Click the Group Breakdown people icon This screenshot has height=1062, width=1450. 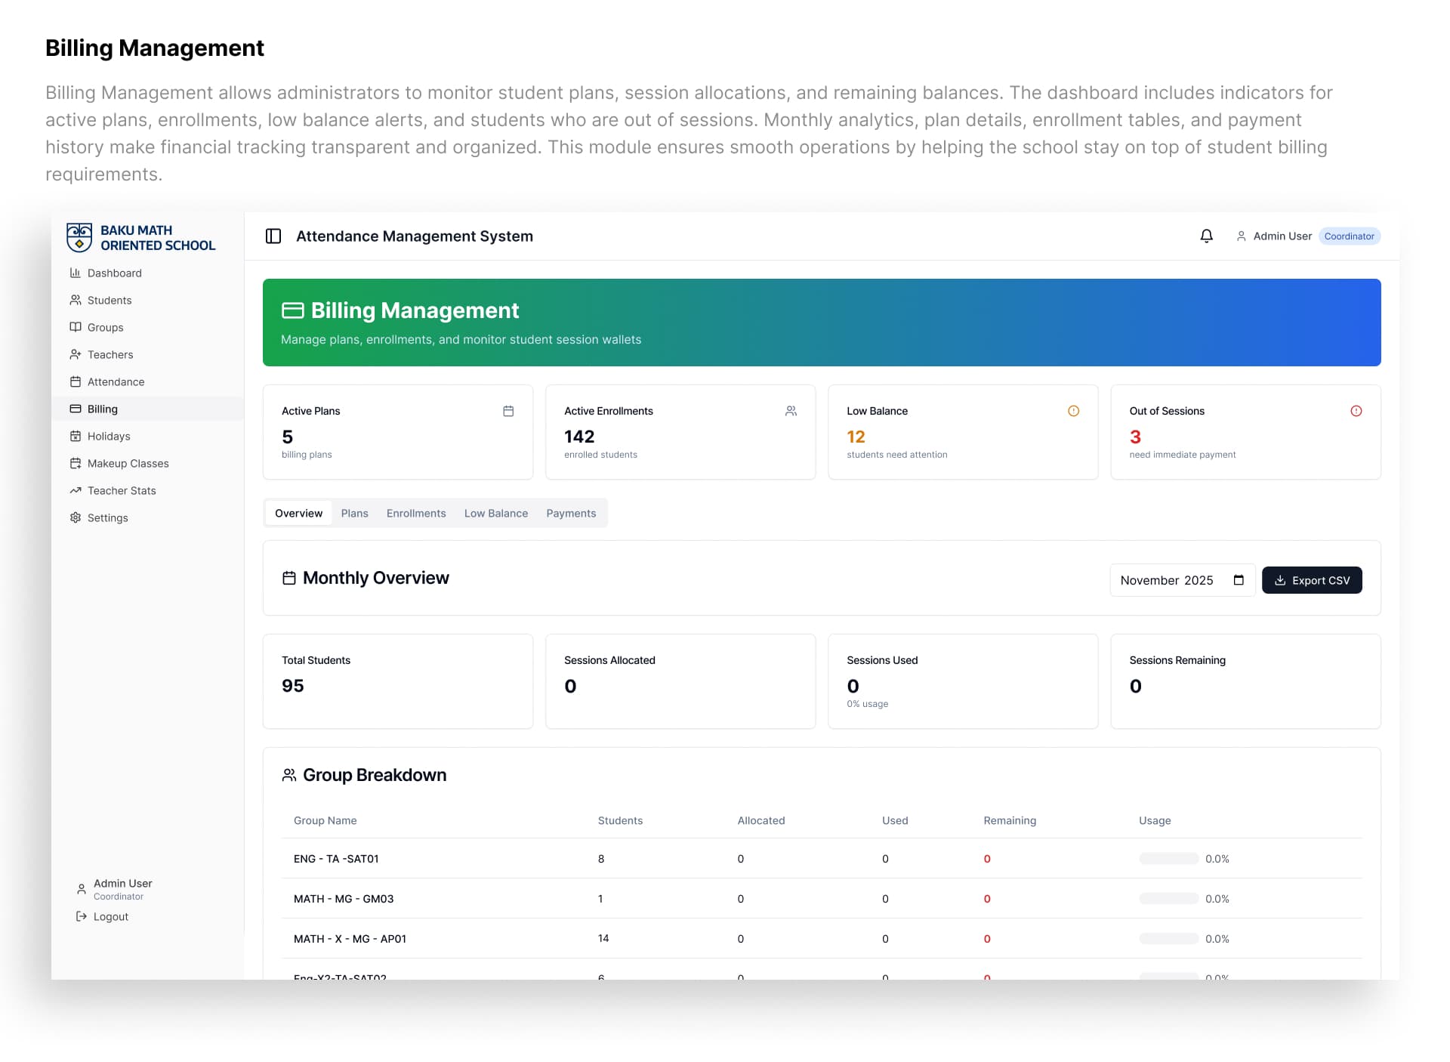pyautogui.click(x=289, y=775)
